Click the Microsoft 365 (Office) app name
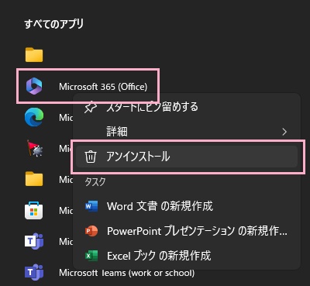310x286 pixels. 103,87
